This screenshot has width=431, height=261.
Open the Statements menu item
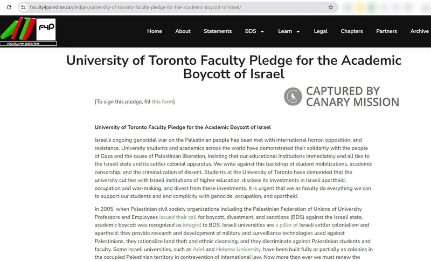point(218,31)
